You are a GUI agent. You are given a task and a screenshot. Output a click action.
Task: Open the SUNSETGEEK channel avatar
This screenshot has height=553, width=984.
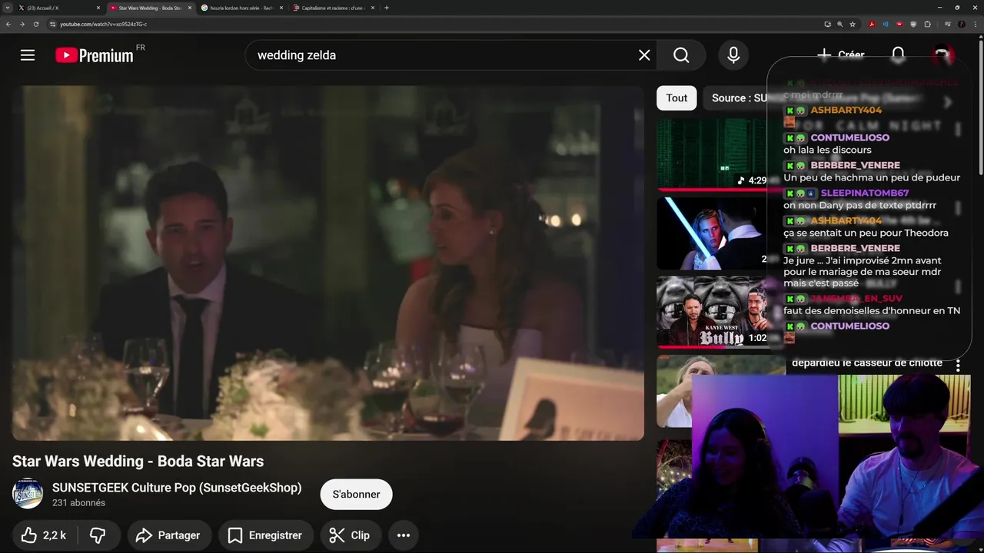(28, 494)
